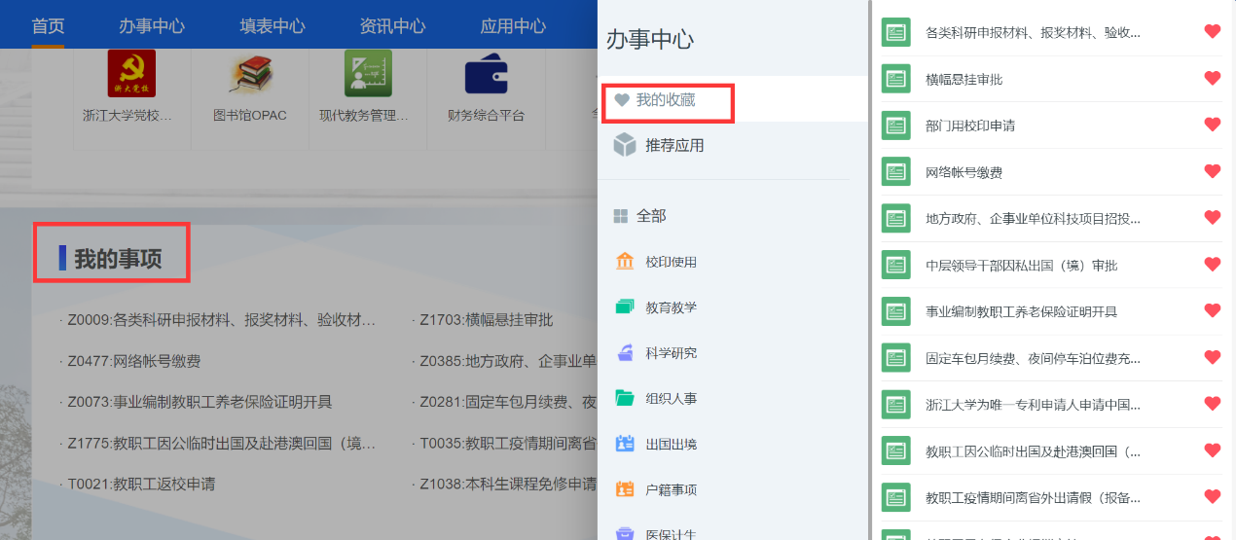This screenshot has width=1236, height=540.
Task: Select 出国出境 category text
Action: click(671, 444)
